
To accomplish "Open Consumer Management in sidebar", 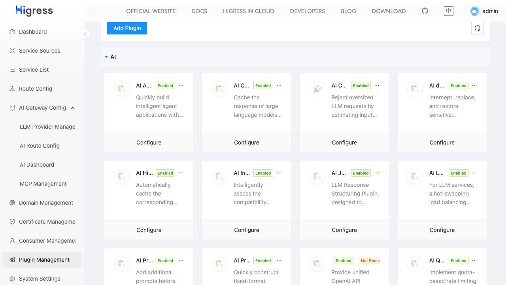I will (42, 241).
